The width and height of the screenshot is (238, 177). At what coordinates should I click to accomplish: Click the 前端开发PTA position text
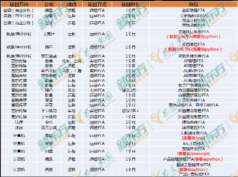[x=193, y=149]
